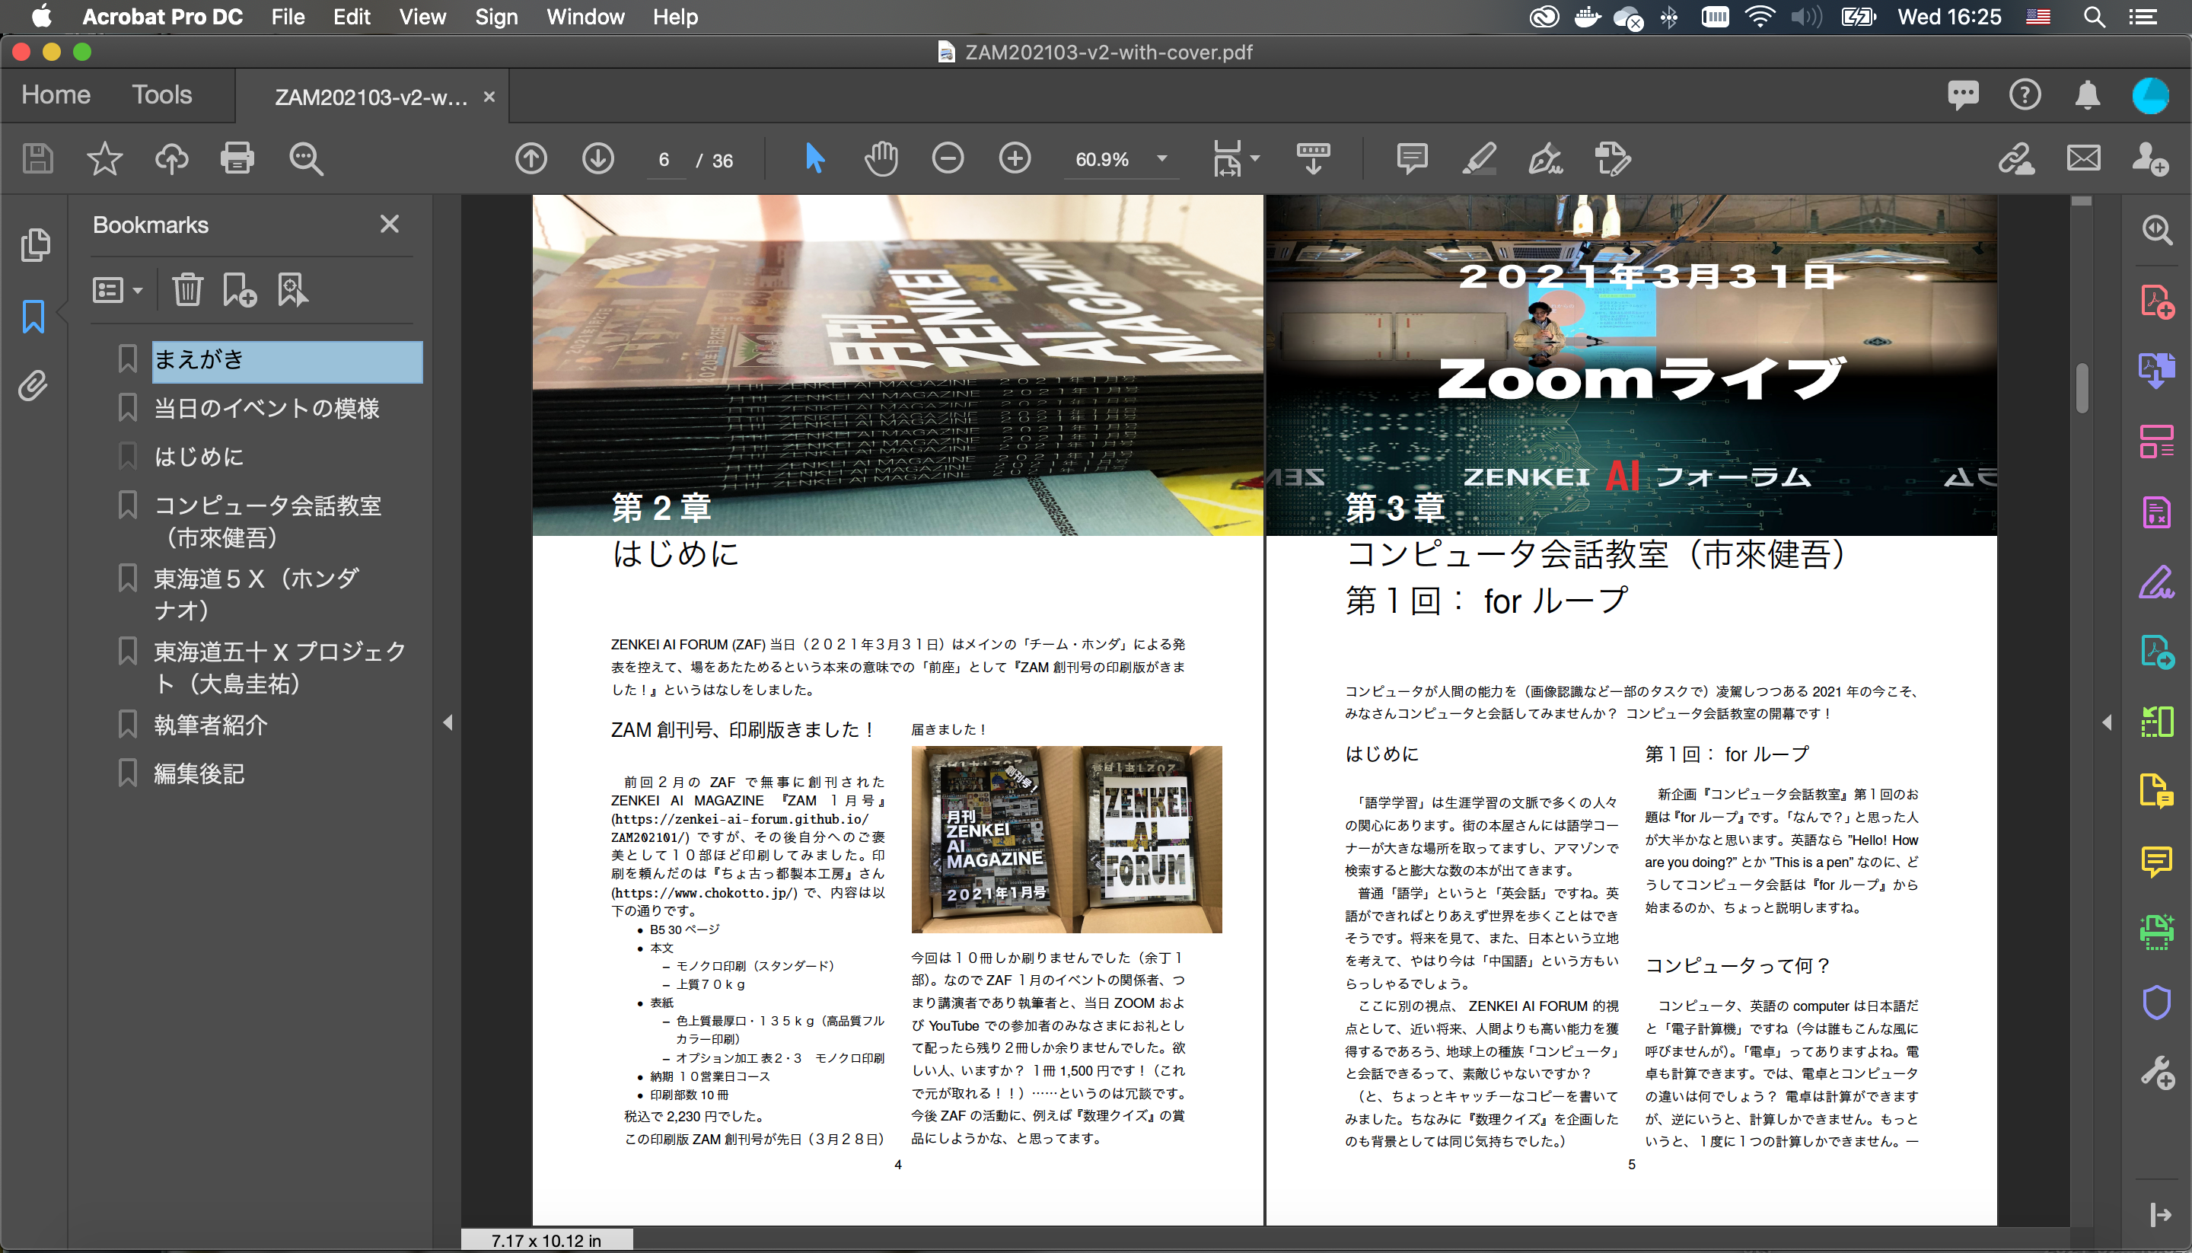Share a link to this file
The image size is (2192, 1253).
(x=2015, y=159)
